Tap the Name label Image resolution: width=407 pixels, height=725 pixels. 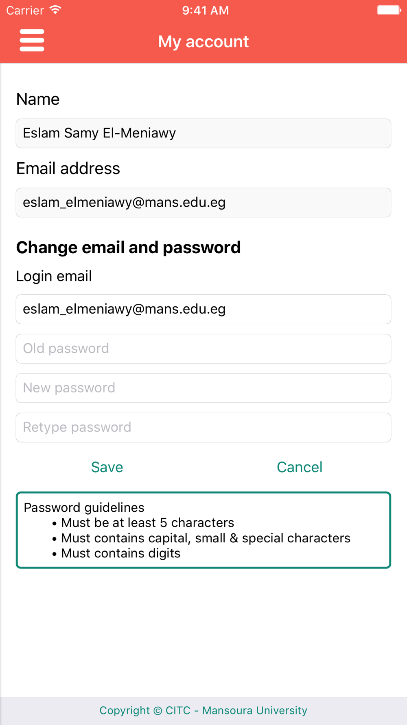(38, 99)
